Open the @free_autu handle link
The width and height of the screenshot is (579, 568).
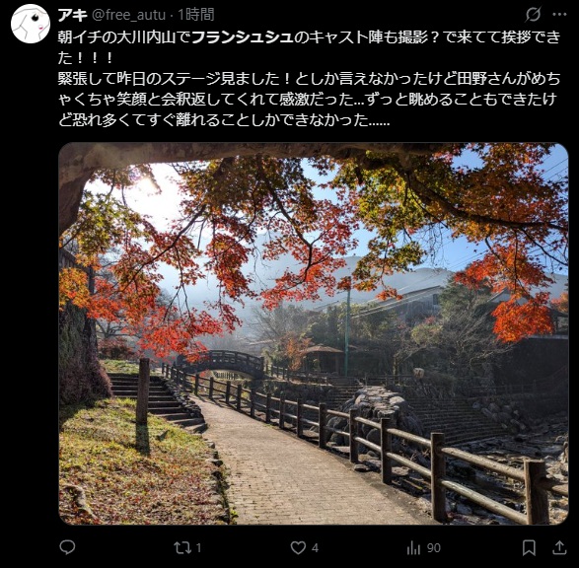128,15
